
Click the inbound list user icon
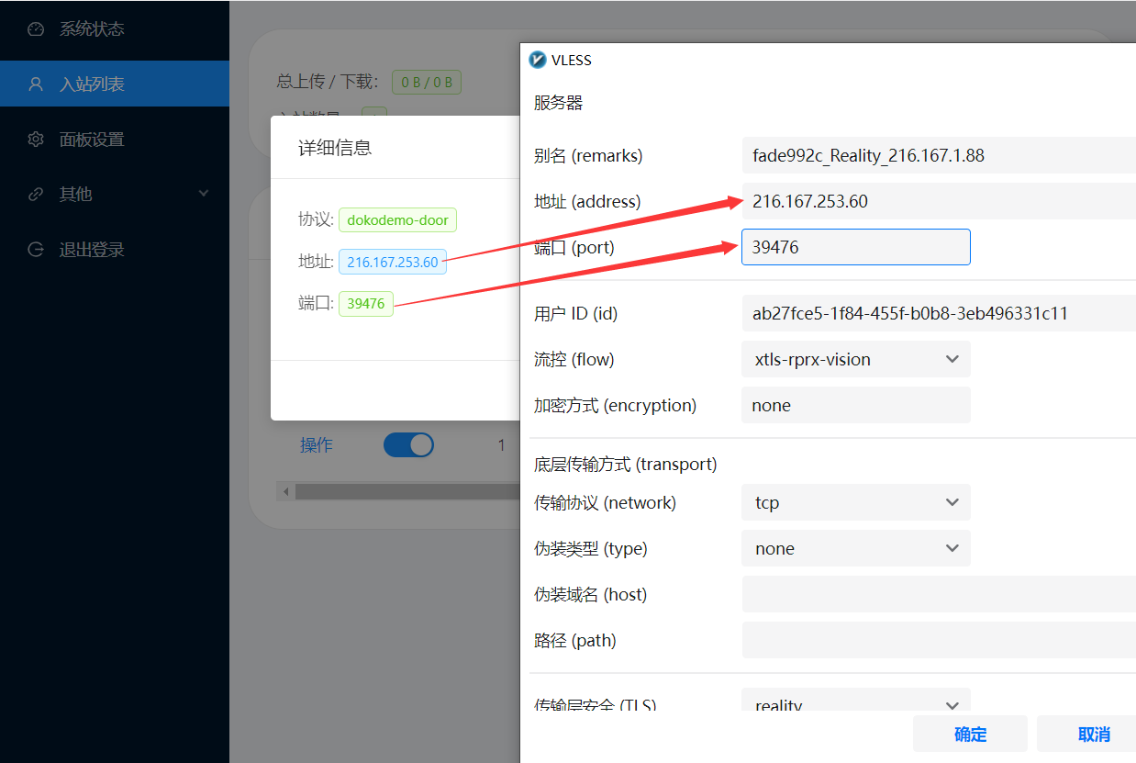coord(36,84)
